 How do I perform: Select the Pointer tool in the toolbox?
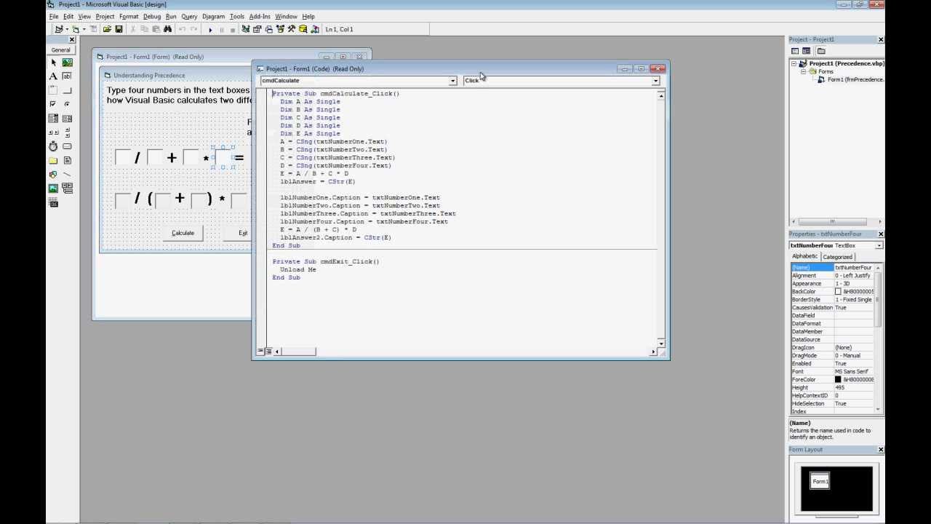[53, 63]
